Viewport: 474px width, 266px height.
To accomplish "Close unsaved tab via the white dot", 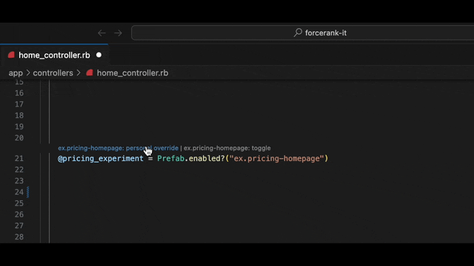I will coord(99,55).
